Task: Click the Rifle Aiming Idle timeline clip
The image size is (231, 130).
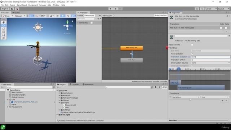Action: tap(201, 87)
